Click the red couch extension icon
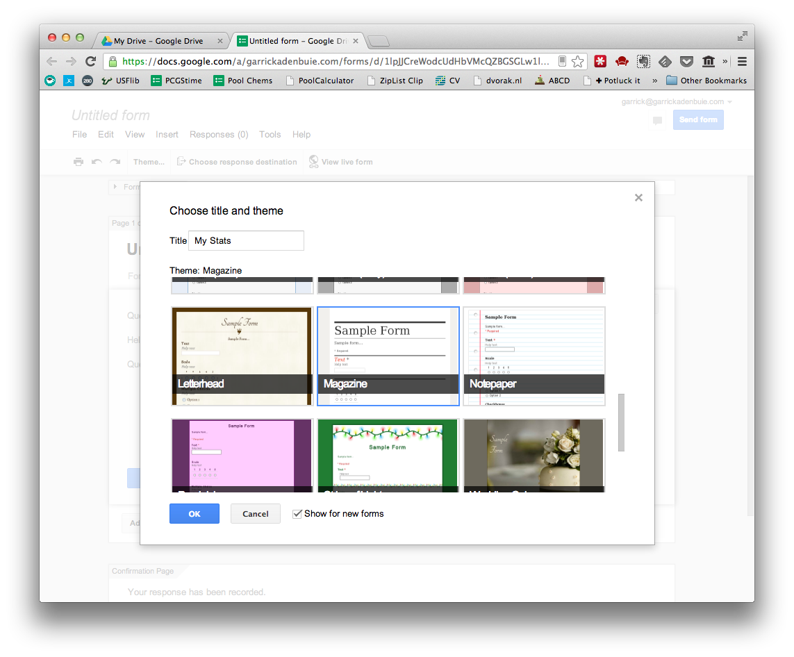 (622, 62)
